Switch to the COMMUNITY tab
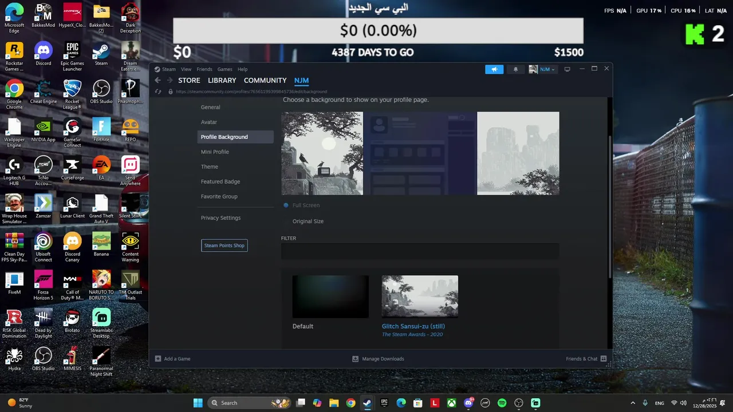Image resolution: width=733 pixels, height=412 pixels. (x=265, y=81)
